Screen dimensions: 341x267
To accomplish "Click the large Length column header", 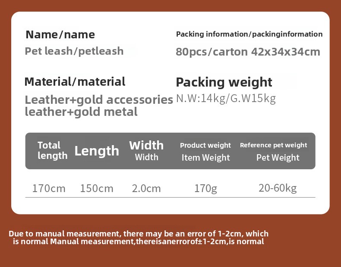I will pos(97,151).
